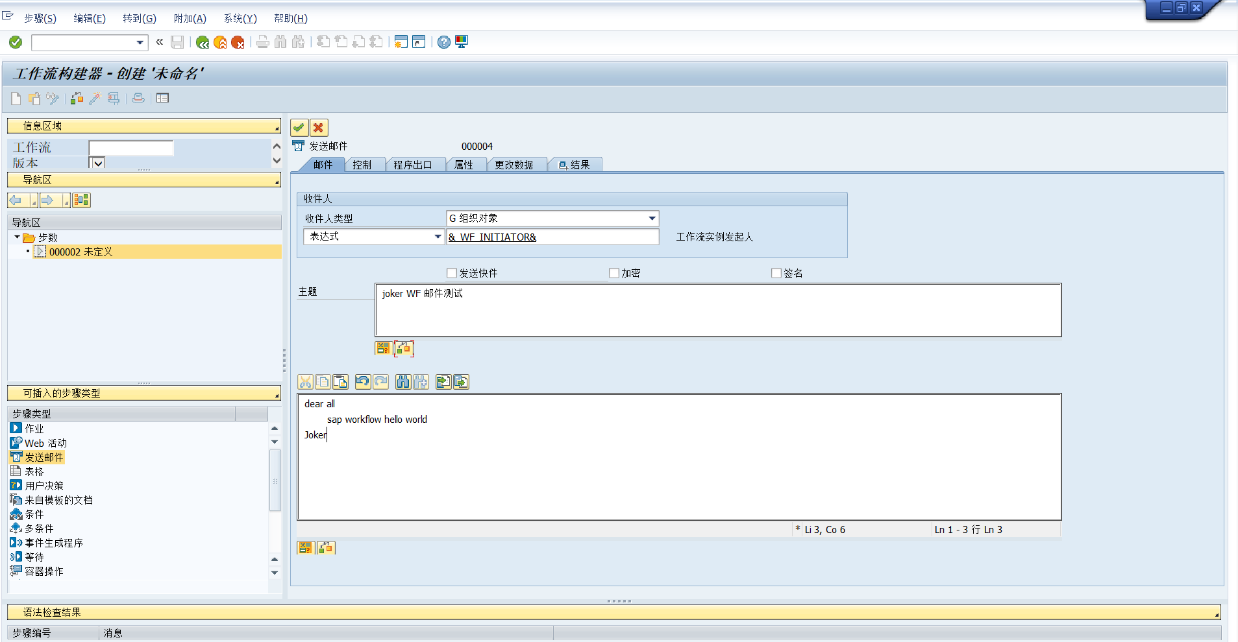1238x642 pixels.
Task: Collapse the 信息区域 panel header
Action: coord(144,126)
